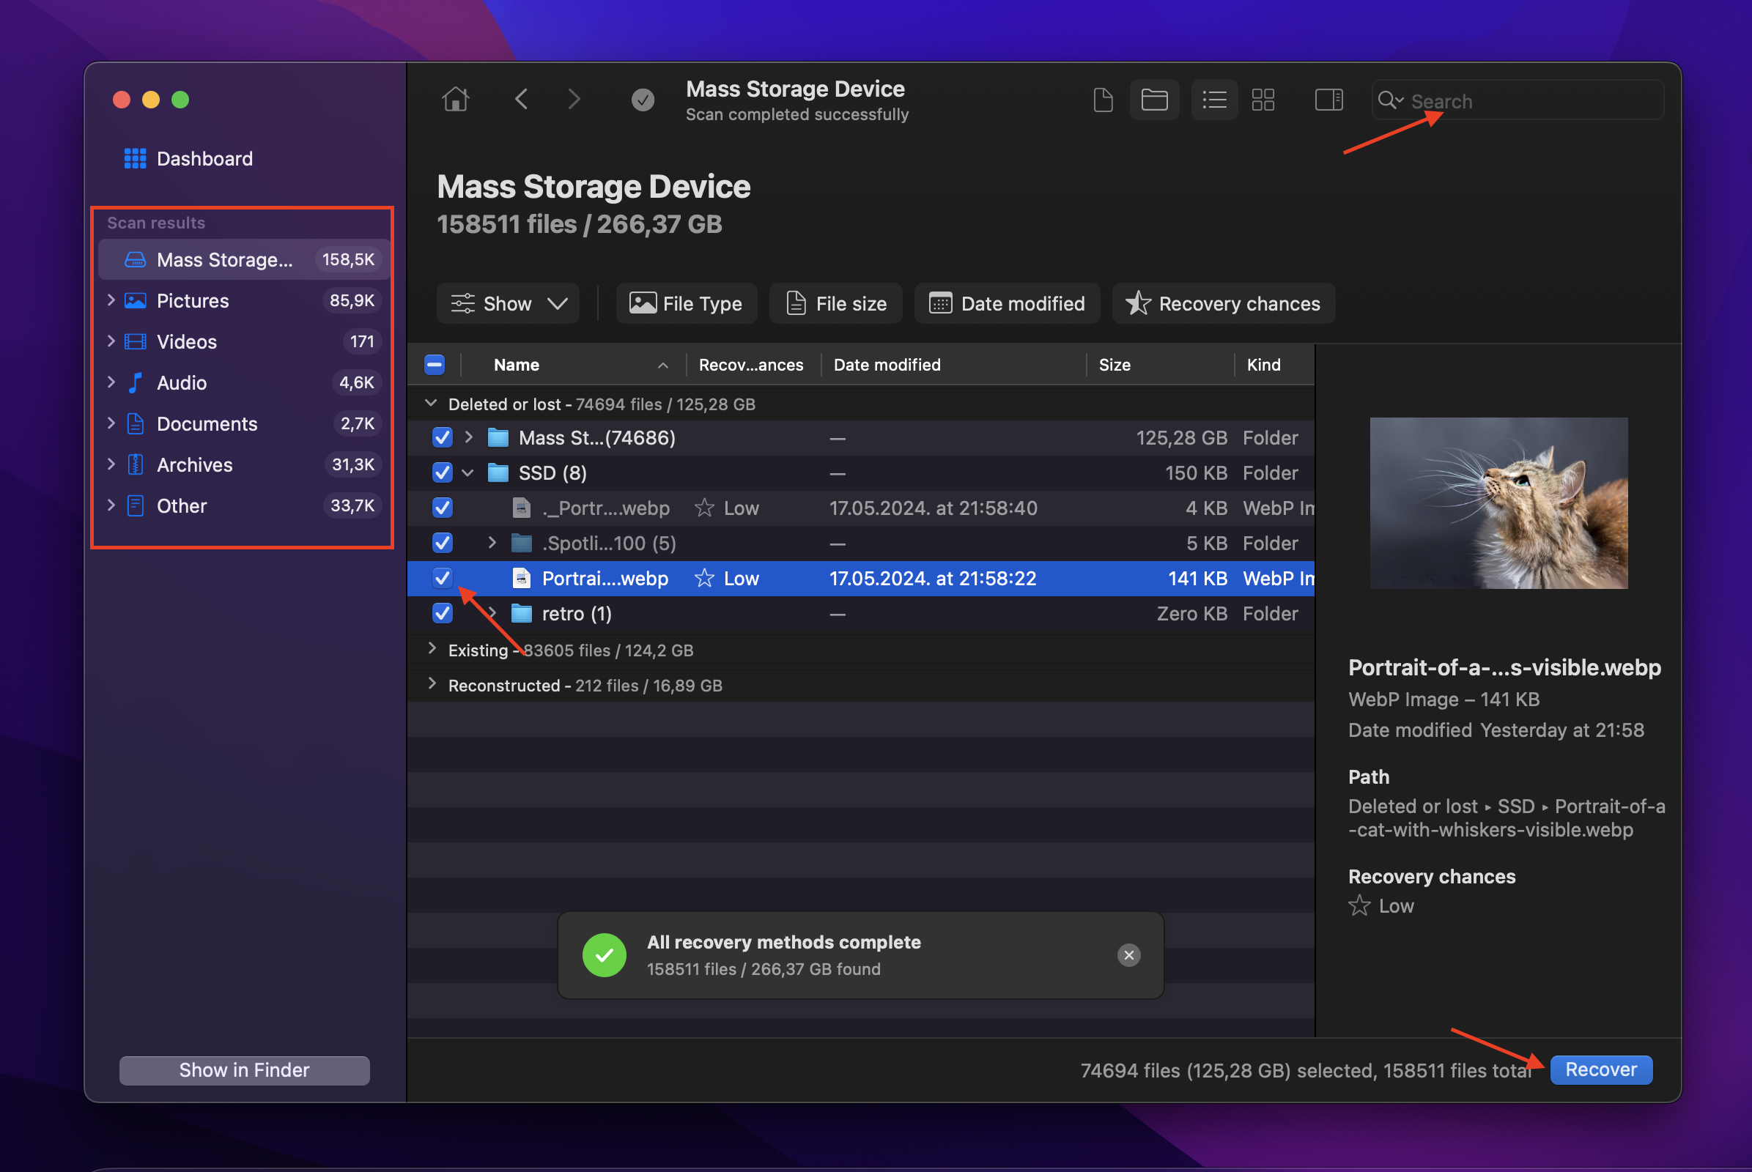Switch to files view (document icon)
Screen dimensions: 1752x1172
[x=1103, y=100]
